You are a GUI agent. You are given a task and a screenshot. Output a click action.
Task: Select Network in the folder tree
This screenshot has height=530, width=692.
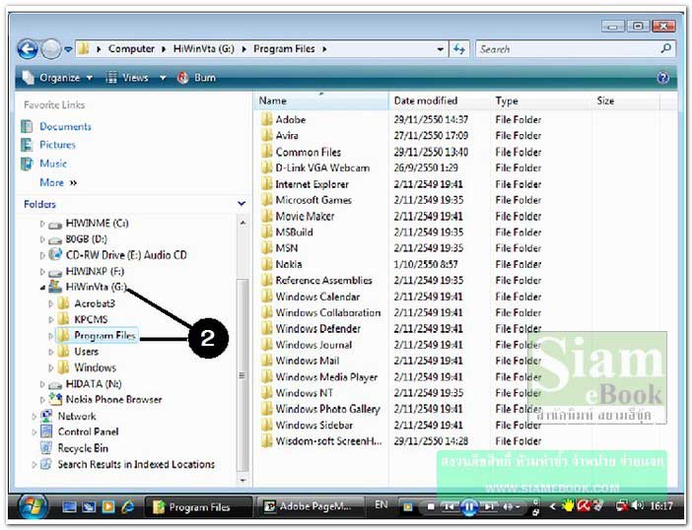point(77,417)
